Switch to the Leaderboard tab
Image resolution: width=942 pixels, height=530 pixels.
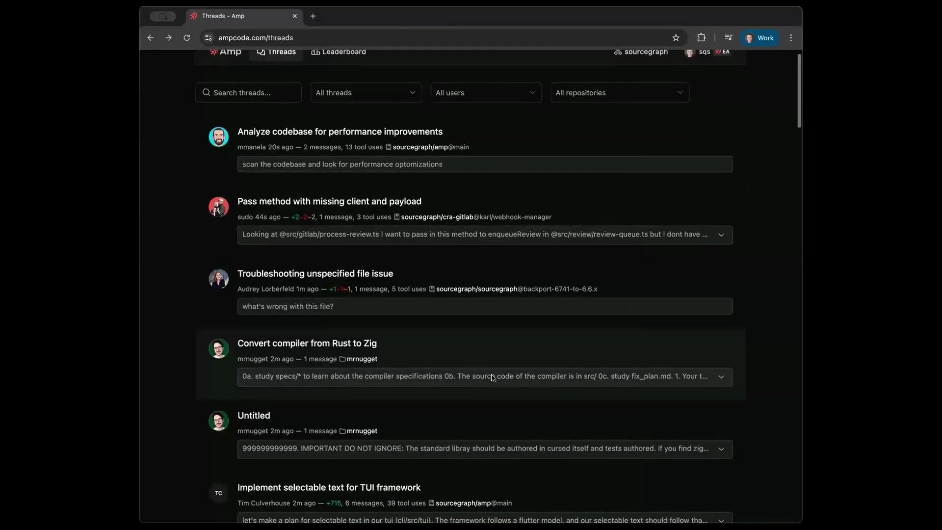pos(339,52)
